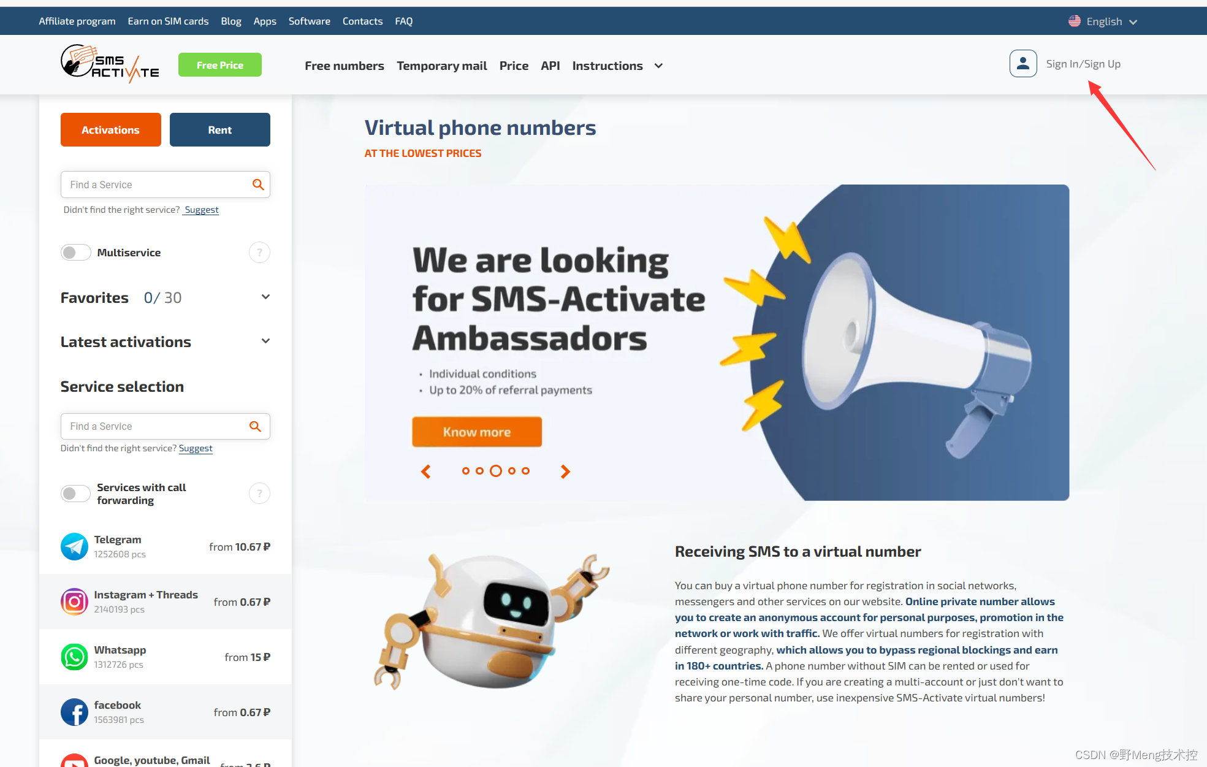1207x767 pixels.
Task: Click the user account icon
Action: [x=1023, y=64]
